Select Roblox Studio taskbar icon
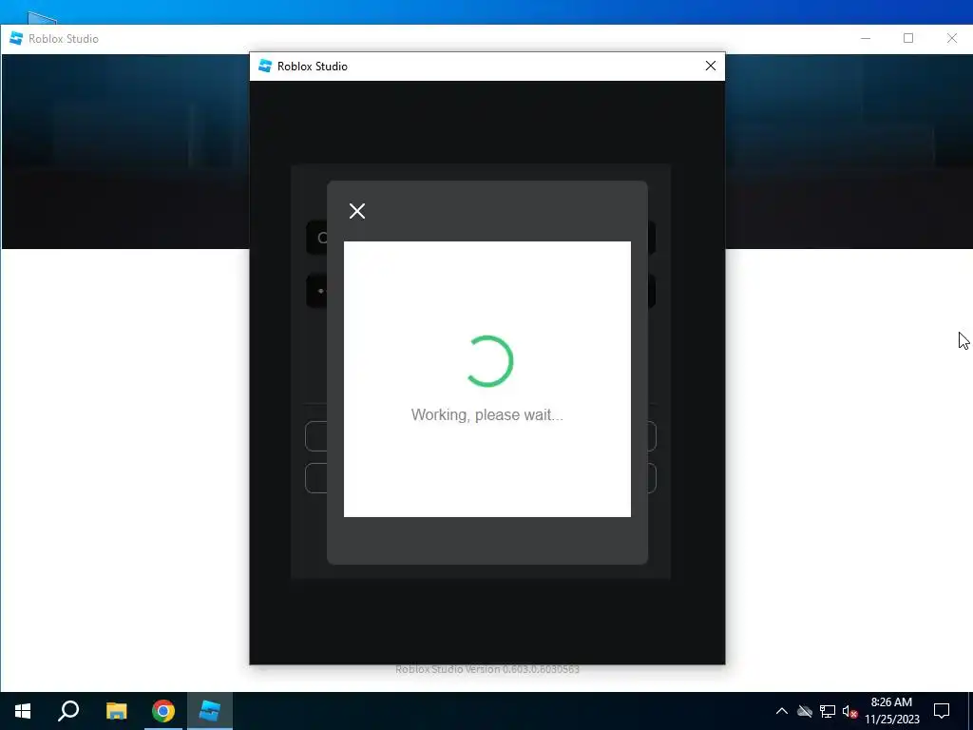Image resolution: width=973 pixels, height=730 pixels. [x=210, y=711]
